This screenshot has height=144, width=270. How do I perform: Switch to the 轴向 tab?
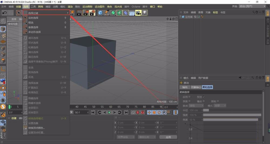[185, 87]
